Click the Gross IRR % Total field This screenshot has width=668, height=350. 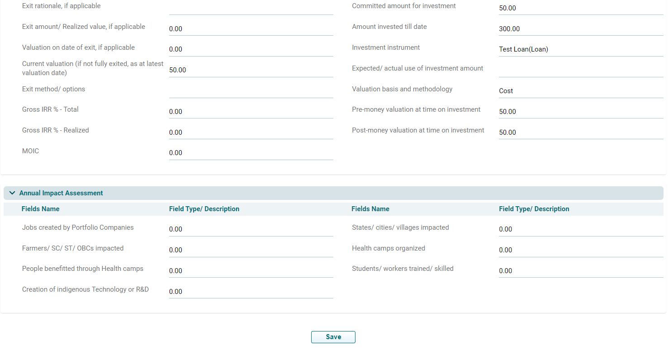pyautogui.click(x=251, y=112)
